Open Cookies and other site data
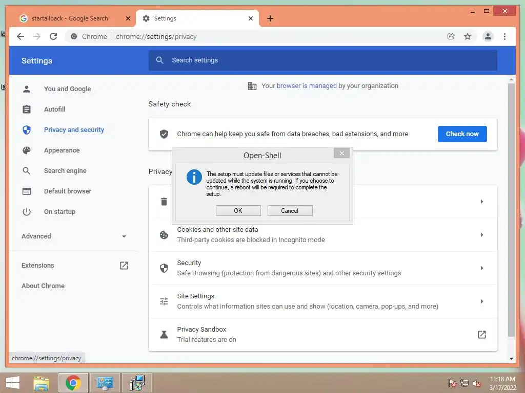This screenshot has width=525, height=393. [323, 235]
